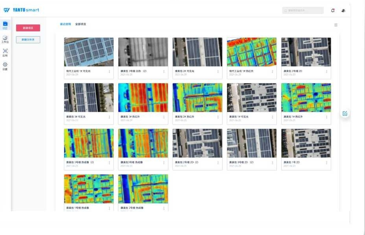Screen dimensions: 365x235
Task: Open more options for 康美包 3# 热红外
Action: click(164, 117)
